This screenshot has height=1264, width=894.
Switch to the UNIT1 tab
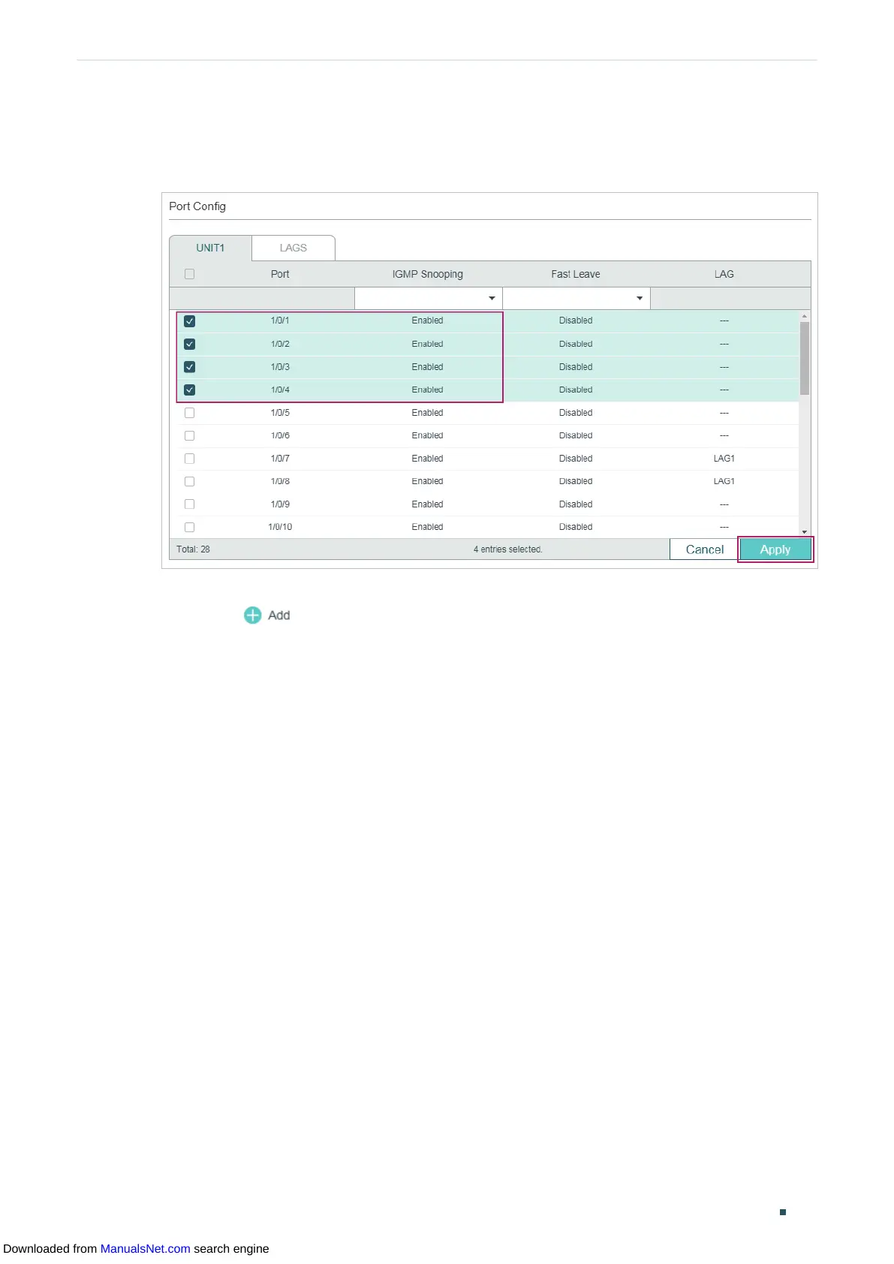[x=210, y=248]
